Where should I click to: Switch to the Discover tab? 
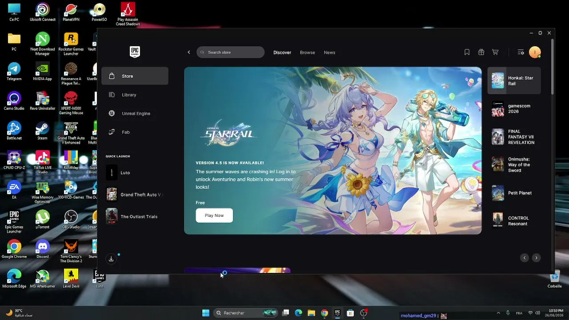[282, 52]
